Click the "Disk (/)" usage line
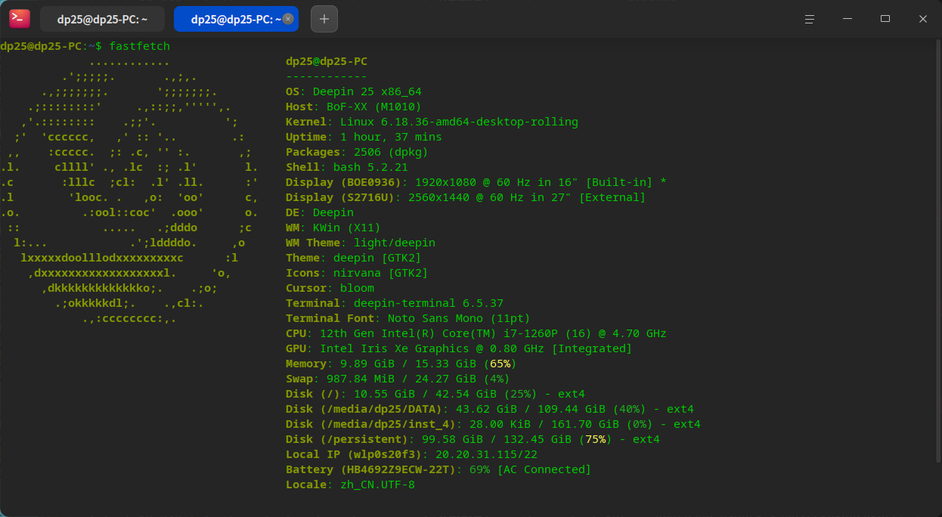942x517 pixels. 435,394
